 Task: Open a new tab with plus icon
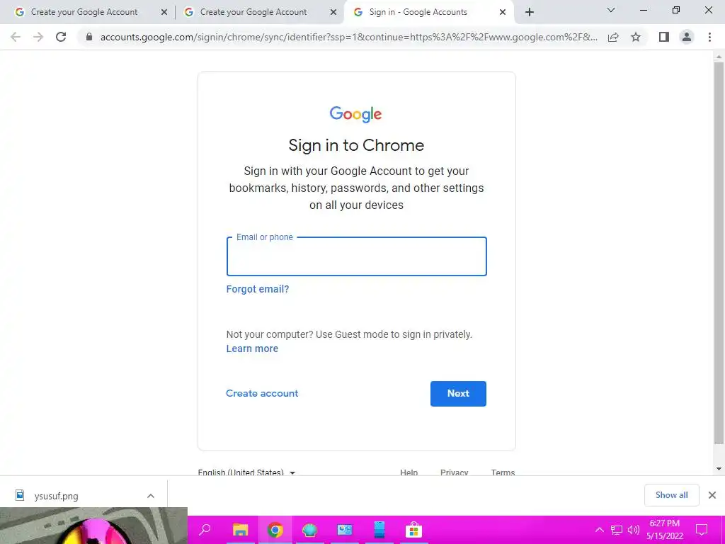(530, 12)
